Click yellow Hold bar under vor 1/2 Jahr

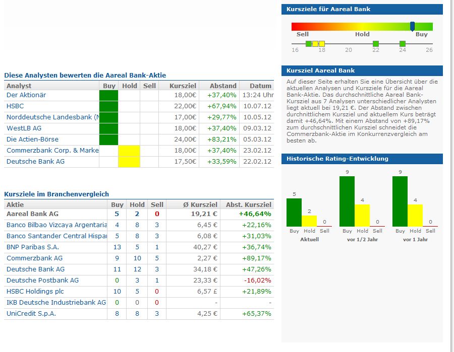point(362,216)
